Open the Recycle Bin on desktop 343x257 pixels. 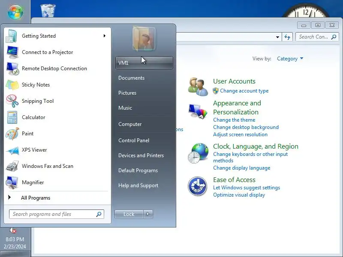pos(48,10)
